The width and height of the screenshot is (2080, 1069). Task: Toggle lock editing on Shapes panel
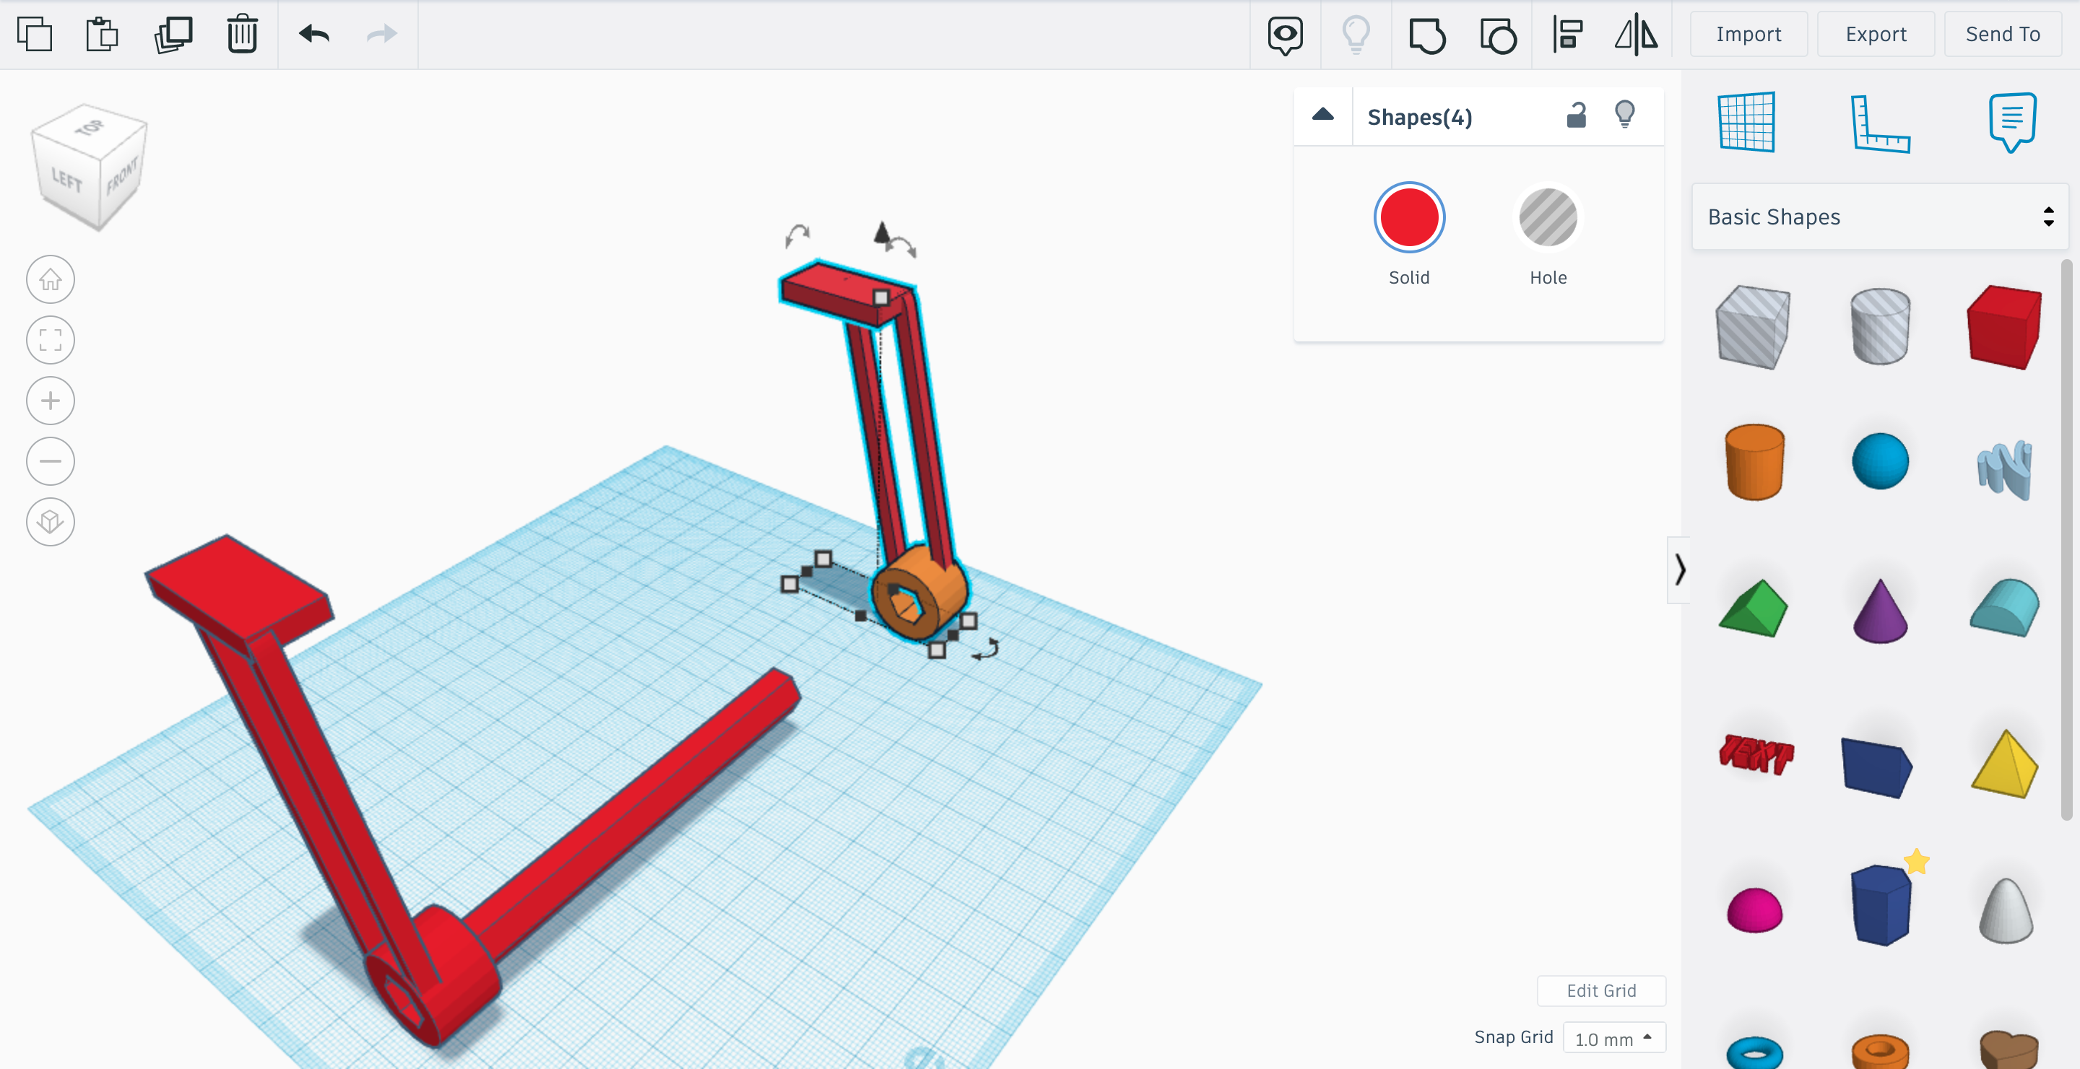(x=1576, y=116)
